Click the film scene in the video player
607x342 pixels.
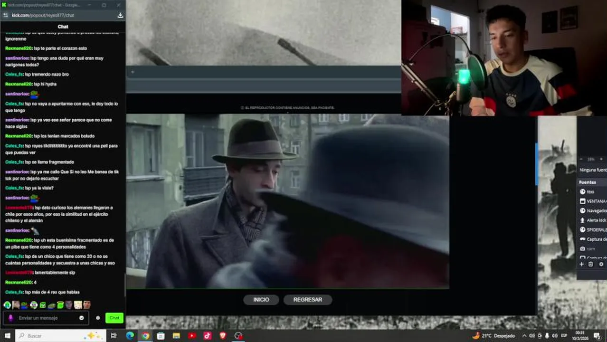click(x=287, y=201)
